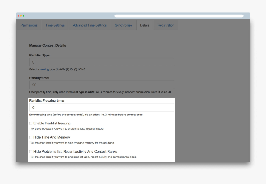Screen dimensions: 266x184
Task: Open the Advanced Time Settings tab
Action: pos(90,25)
